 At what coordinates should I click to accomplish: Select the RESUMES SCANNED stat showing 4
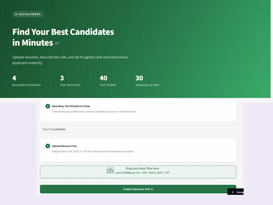click(x=26, y=81)
